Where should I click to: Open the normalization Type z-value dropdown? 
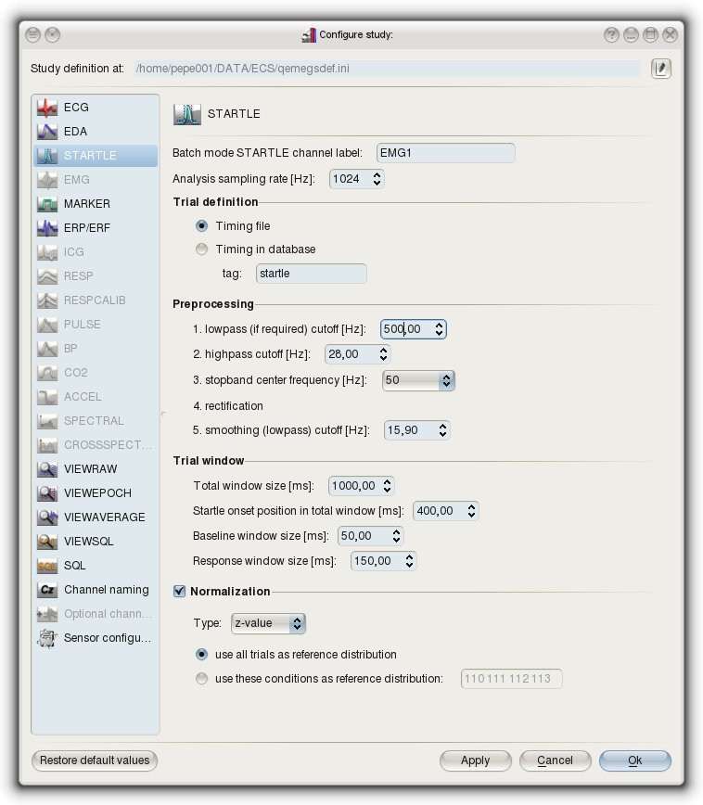(x=268, y=623)
